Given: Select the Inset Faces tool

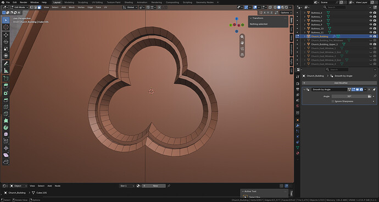Looking at the screenshot, I should pos(6,93).
